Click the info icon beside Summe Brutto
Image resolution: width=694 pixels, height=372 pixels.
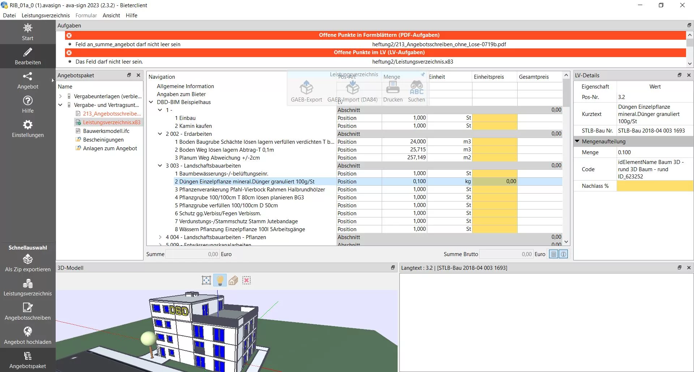pos(564,254)
